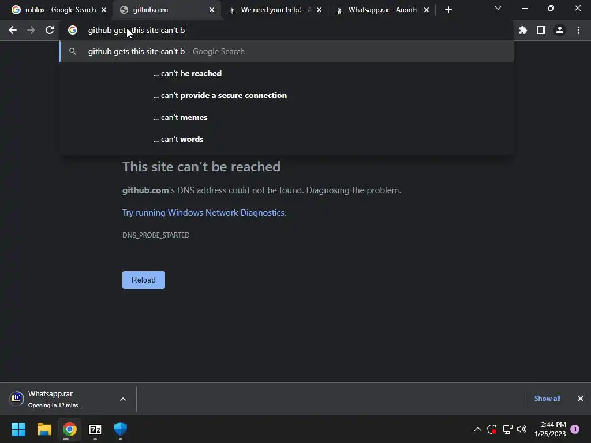
Task: Open Windows Security shield on taskbar
Action: 121,429
